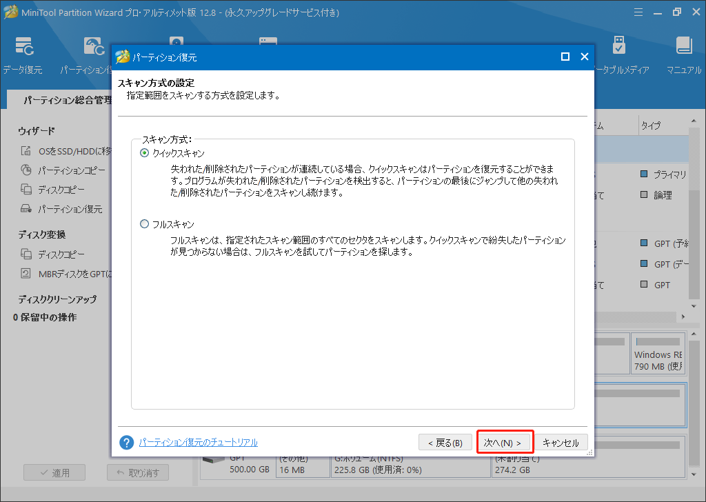706x502 pixels.
Task: Click the GPT (予約) type indicator
Action: coord(644,243)
